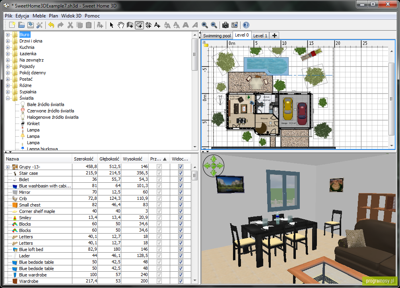Expand the Kuchnia folder

coord(8,47)
